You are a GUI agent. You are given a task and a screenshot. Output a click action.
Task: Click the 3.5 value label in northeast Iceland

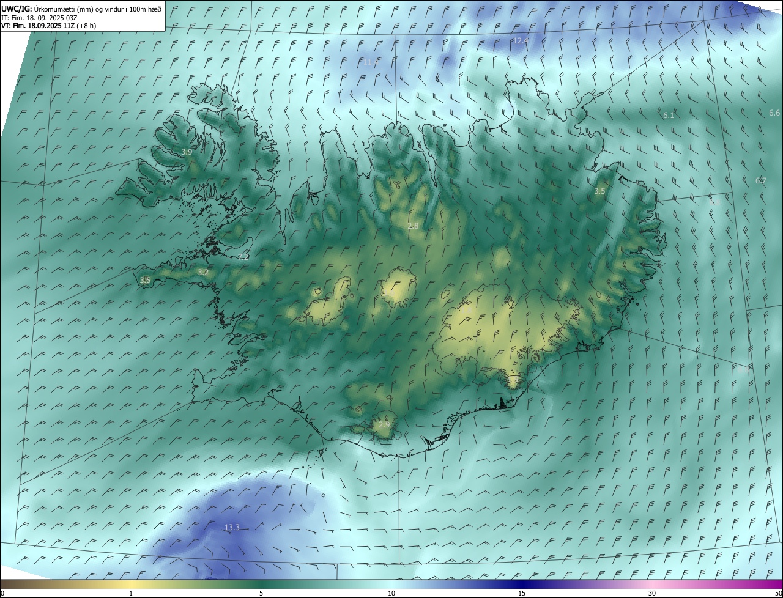(599, 191)
